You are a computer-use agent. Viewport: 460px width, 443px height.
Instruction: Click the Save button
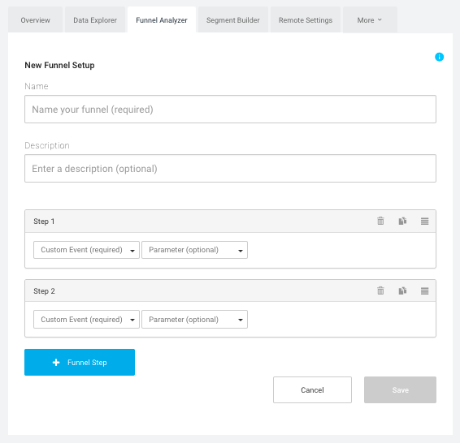pyautogui.click(x=400, y=389)
